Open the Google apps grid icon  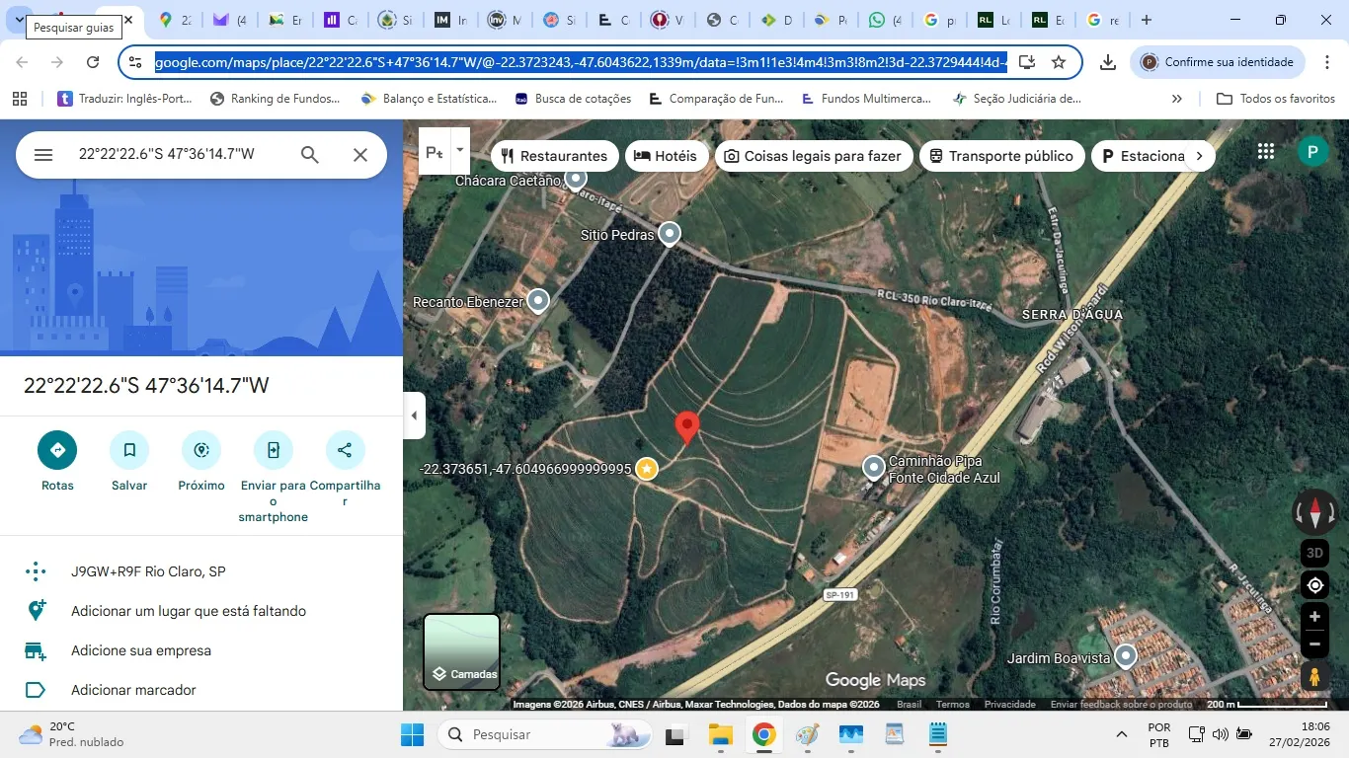tap(1266, 151)
